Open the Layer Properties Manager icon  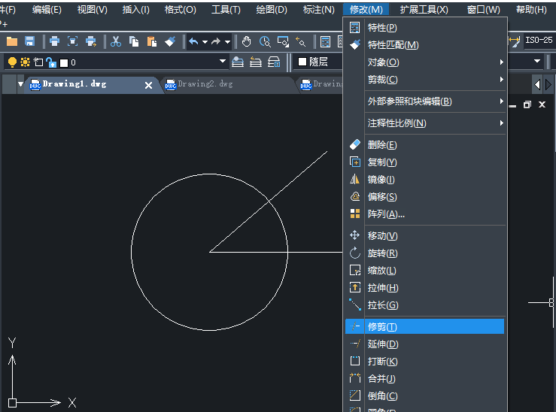pos(238,62)
